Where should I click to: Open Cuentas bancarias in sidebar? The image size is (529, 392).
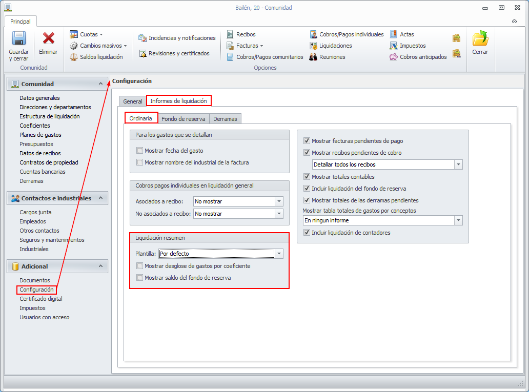43,172
